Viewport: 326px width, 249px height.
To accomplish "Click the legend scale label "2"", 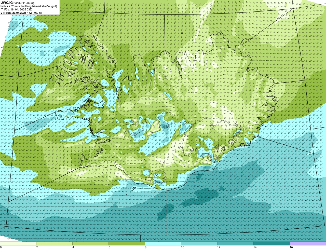I will 37,247.
